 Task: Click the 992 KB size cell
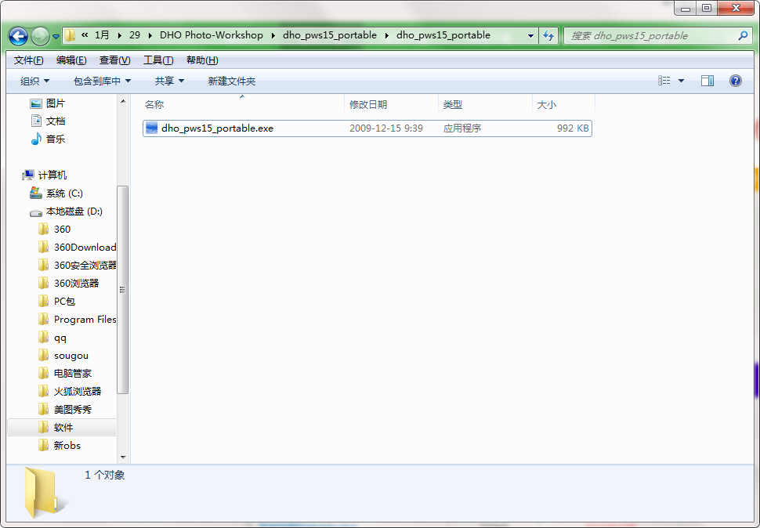pos(573,128)
